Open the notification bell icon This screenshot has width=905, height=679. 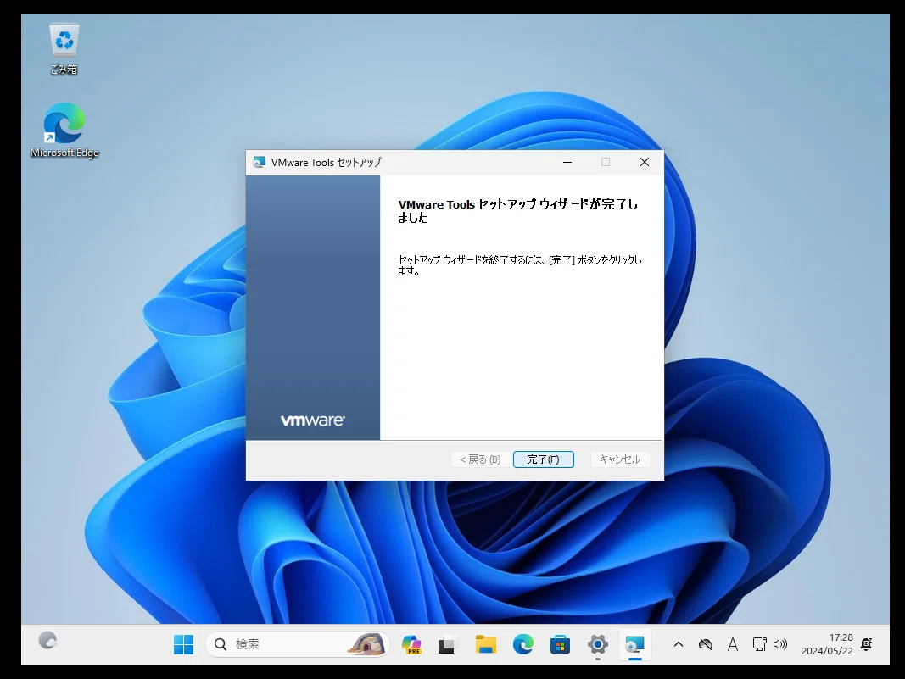click(866, 644)
